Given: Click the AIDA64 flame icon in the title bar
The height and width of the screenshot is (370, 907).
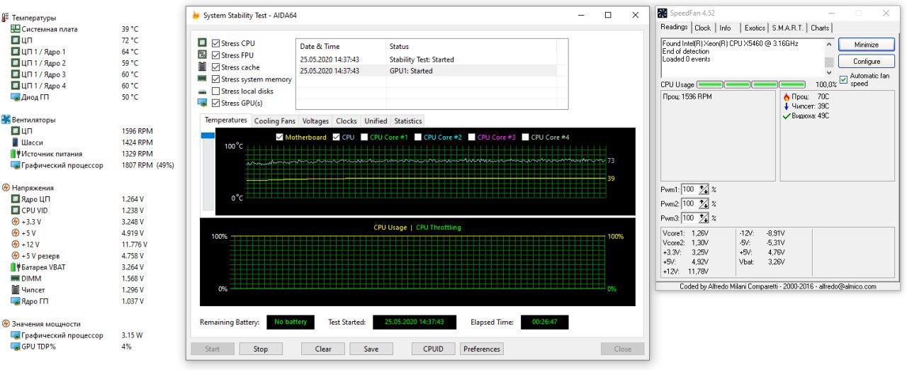Looking at the screenshot, I should tap(196, 15).
